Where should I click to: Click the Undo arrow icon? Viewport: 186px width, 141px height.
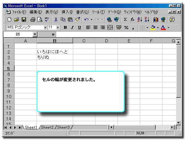click(86, 19)
